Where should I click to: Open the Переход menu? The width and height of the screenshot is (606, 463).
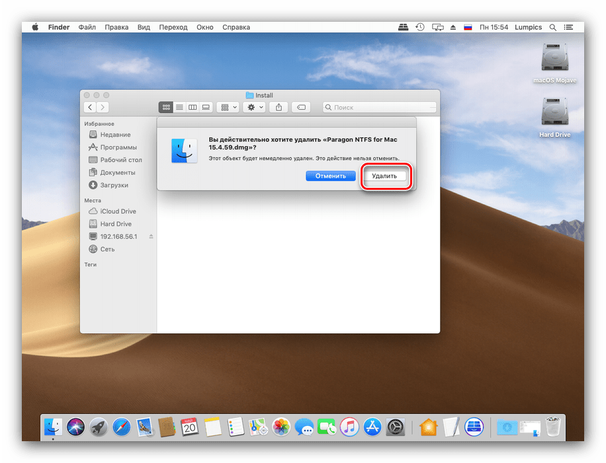tap(173, 27)
